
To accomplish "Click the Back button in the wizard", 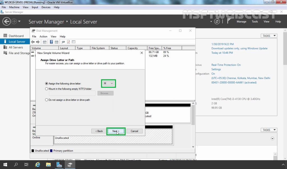I will click(x=99, y=131).
